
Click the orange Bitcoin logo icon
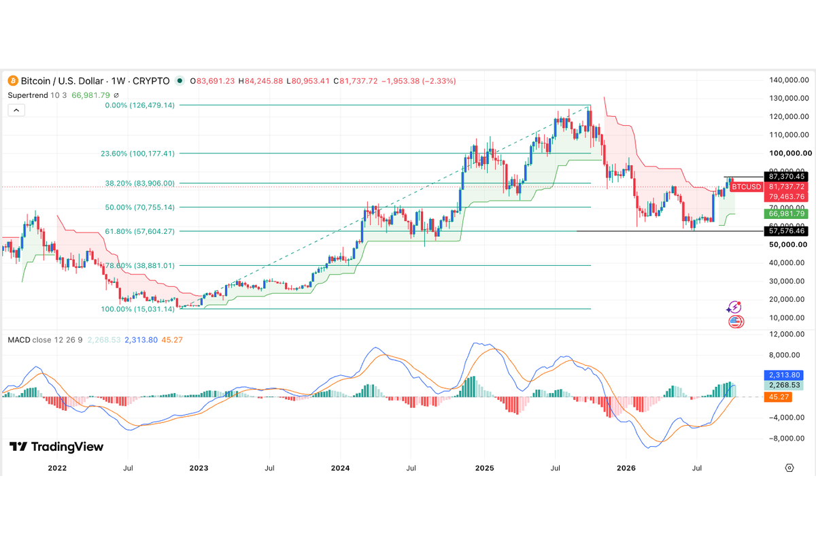pos(14,81)
